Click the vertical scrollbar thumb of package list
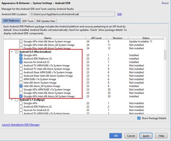Viewport: 171px width, 141px height. [x=165, y=55]
